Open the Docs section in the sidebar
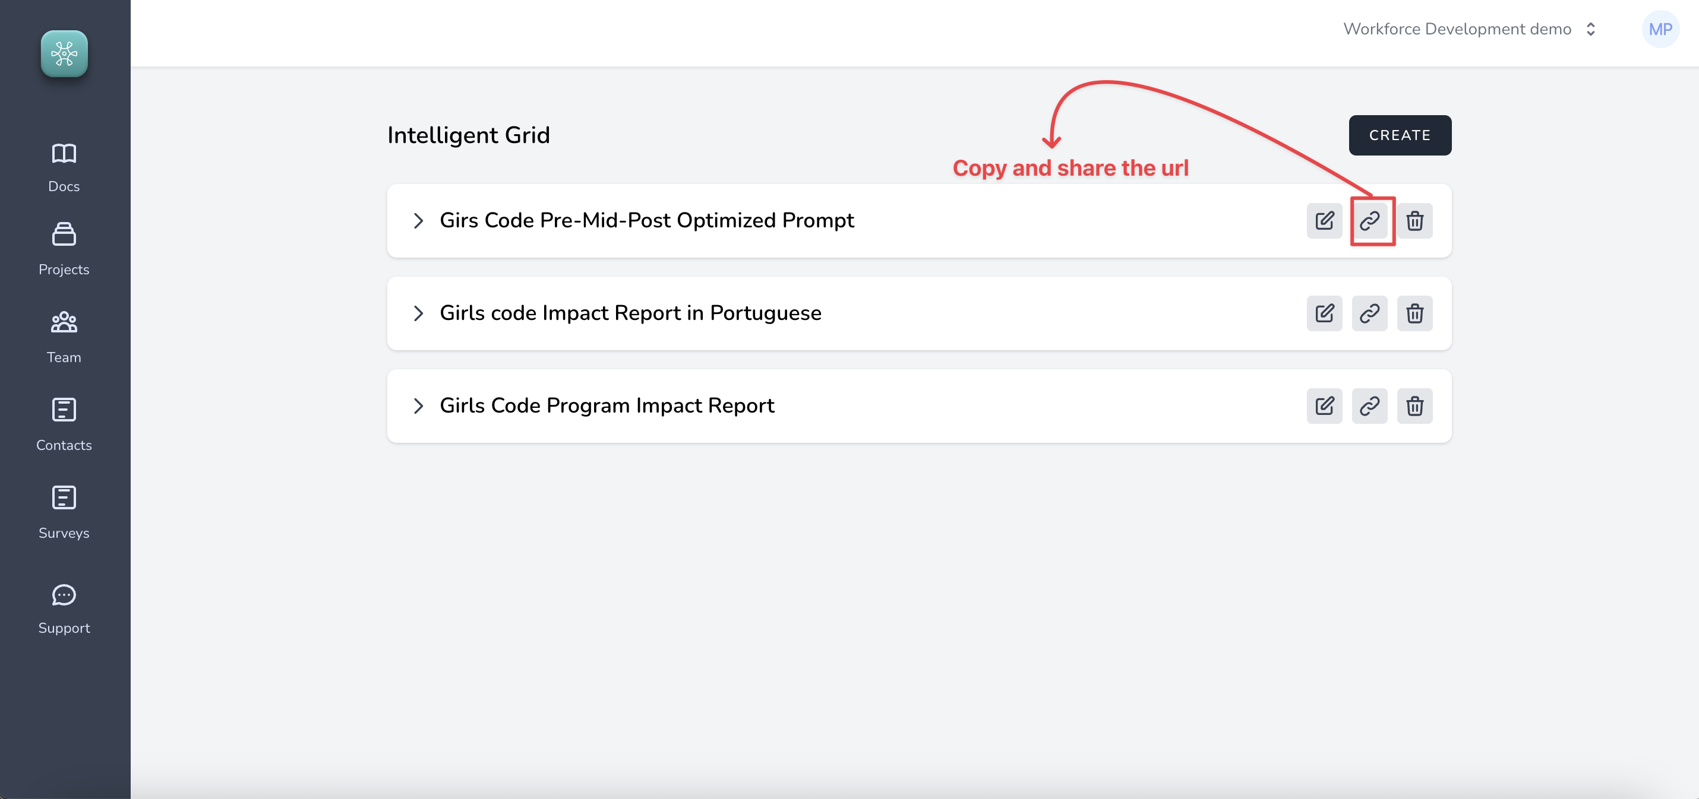This screenshot has width=1699, height=799. pyautogui.click(x=64, y=165)
